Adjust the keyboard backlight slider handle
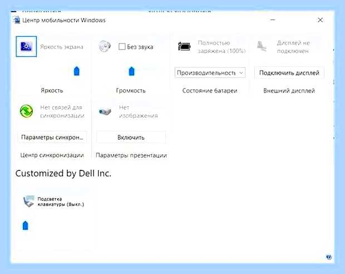 click(26, 226)
